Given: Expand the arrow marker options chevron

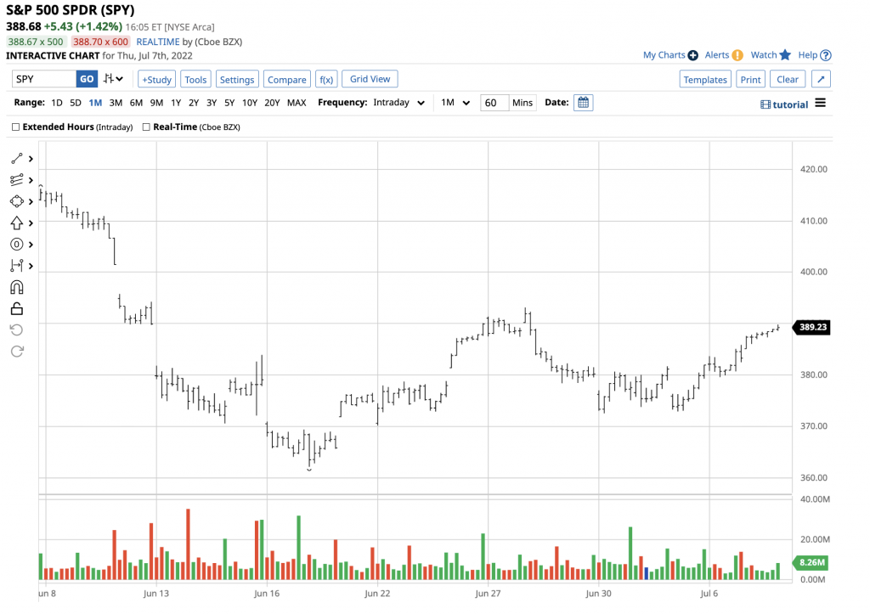Looking at the screenshot, I should pyautogui.click(x=31, y=223).
